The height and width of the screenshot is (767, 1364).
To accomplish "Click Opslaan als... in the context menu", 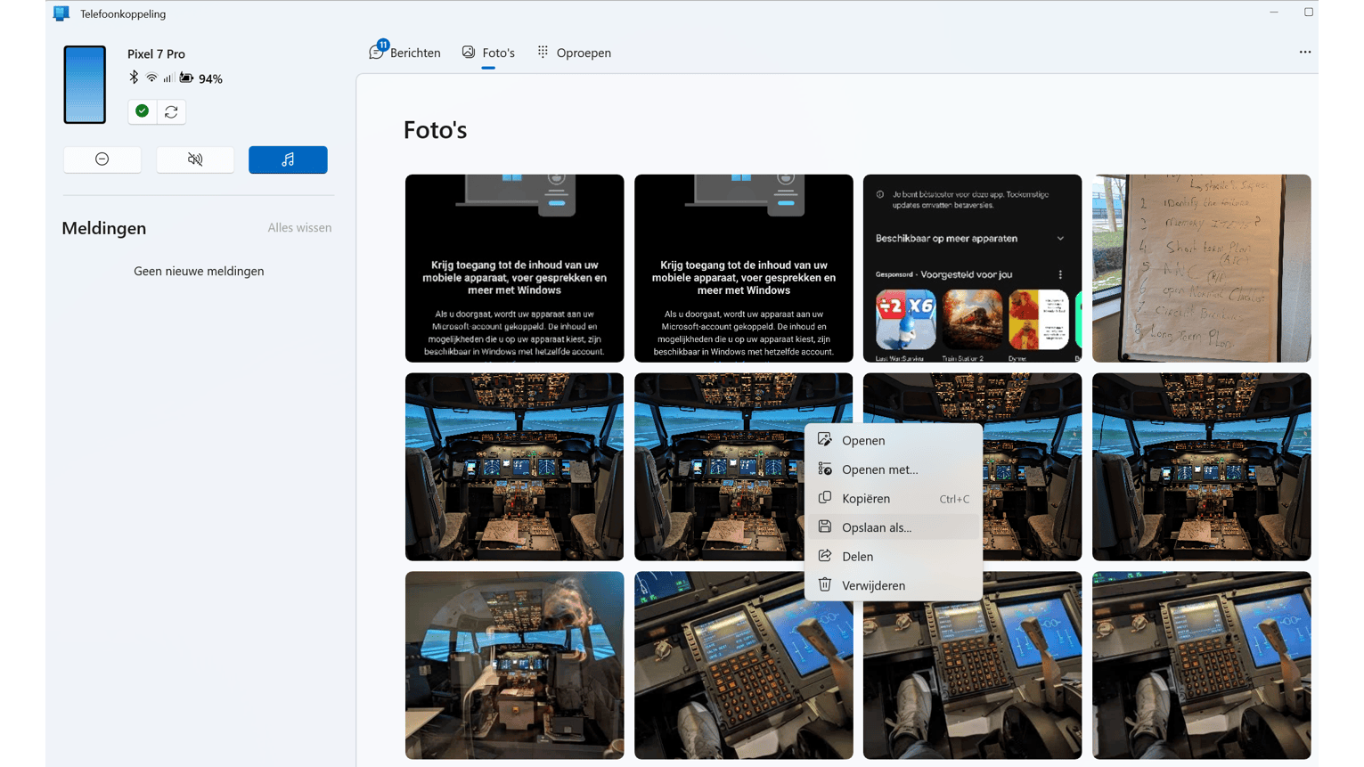I will click(894, 527).
